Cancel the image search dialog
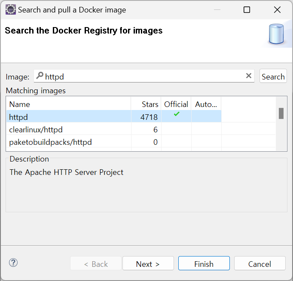293x281 pixels. [x=259, y=264]
